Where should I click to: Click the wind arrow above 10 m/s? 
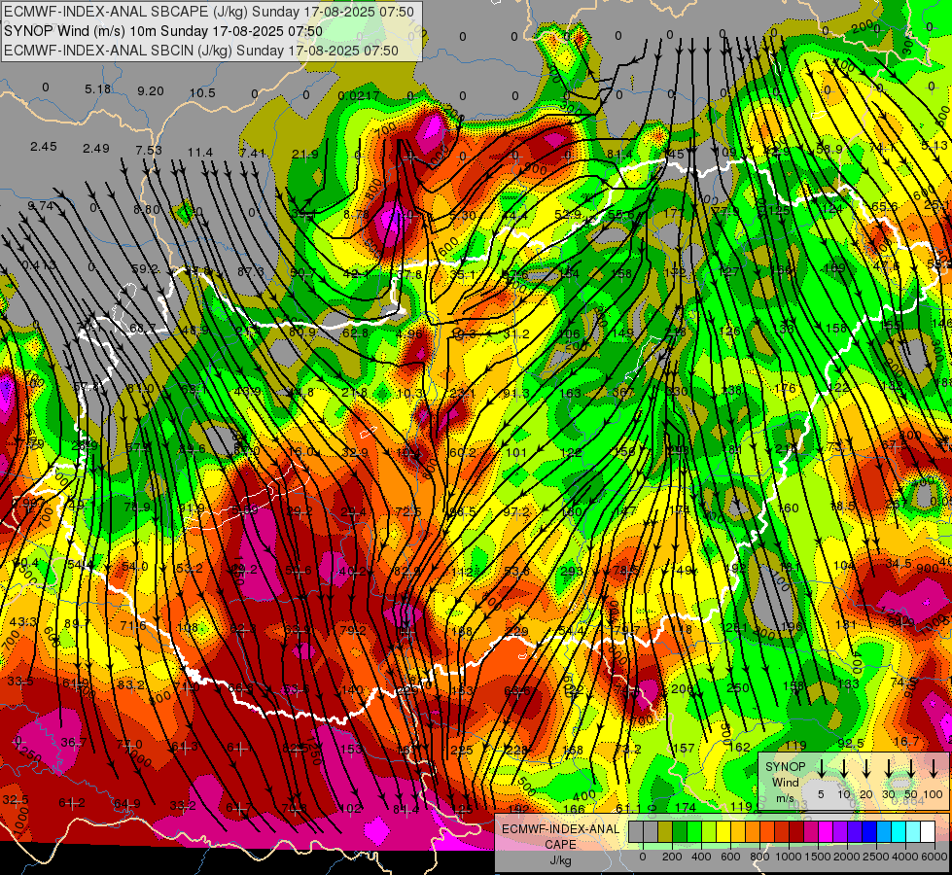[843, 768]
